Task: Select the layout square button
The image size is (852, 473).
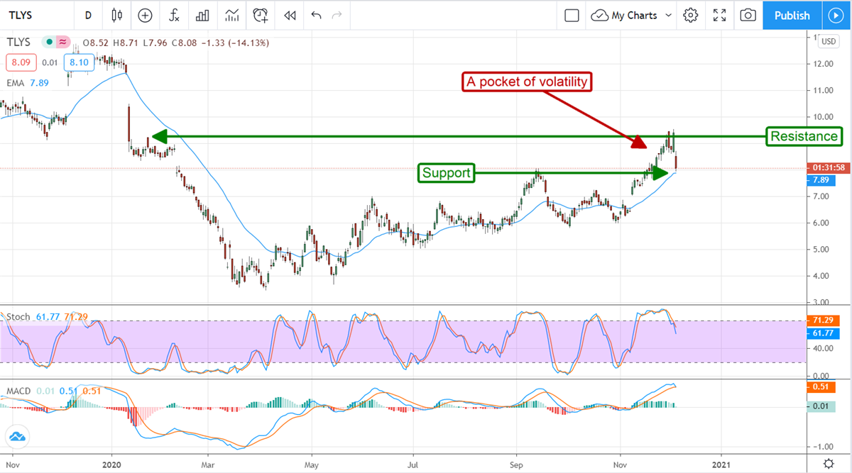Action: point(572,15)
